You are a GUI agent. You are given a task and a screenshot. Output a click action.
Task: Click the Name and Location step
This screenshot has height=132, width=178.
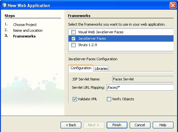point(28,30)
